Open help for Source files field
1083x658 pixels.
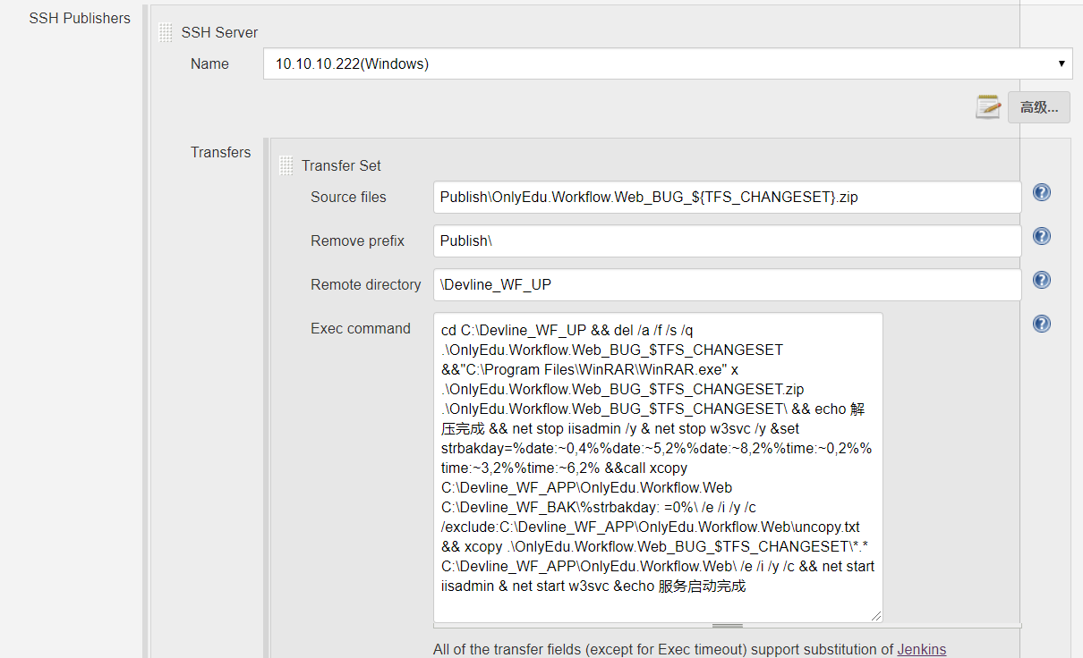[1041, 192]
